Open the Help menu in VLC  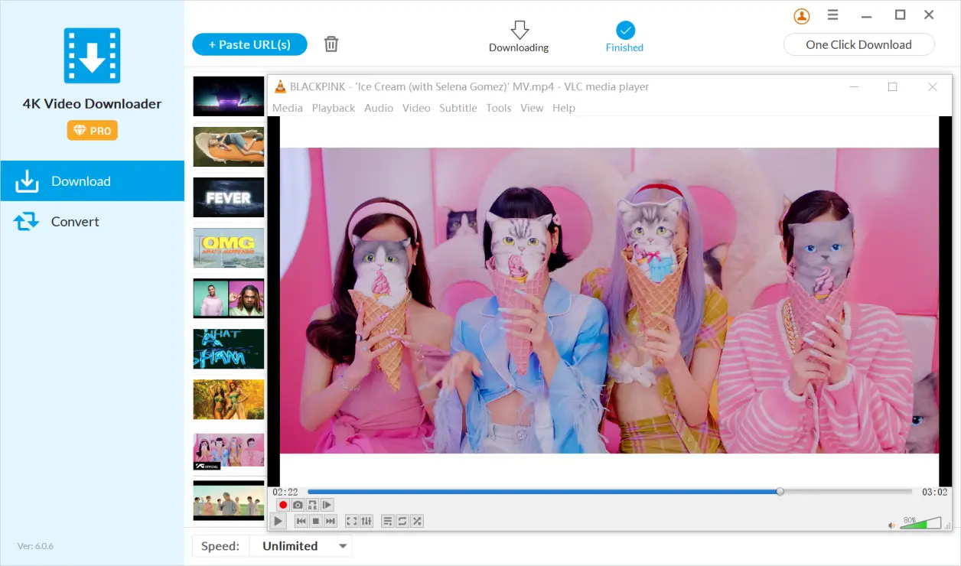[x=564, y=108]
